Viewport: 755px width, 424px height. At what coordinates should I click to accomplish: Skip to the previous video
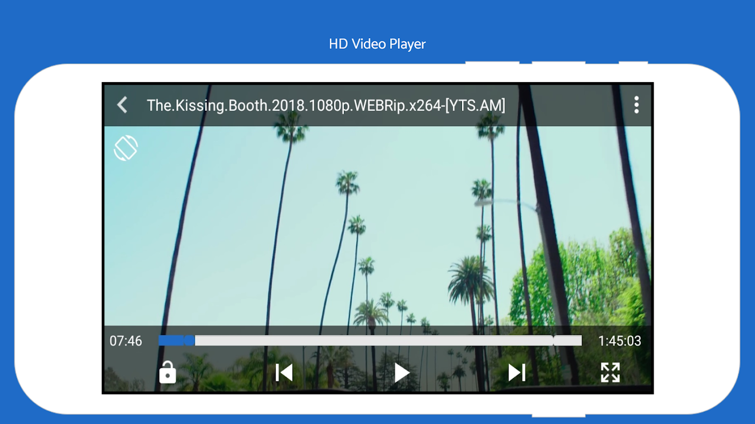pos(284,373)
